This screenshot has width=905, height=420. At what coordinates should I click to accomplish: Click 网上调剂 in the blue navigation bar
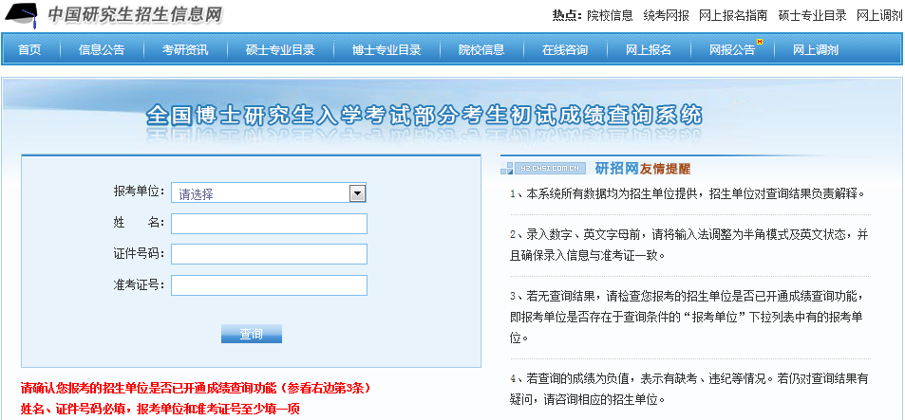click(x=816, y=50)
